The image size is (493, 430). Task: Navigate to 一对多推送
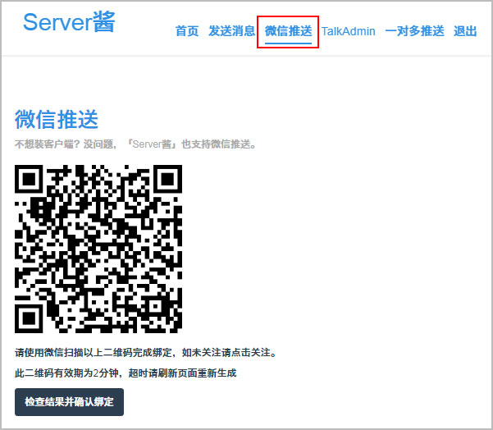point(414,31)
